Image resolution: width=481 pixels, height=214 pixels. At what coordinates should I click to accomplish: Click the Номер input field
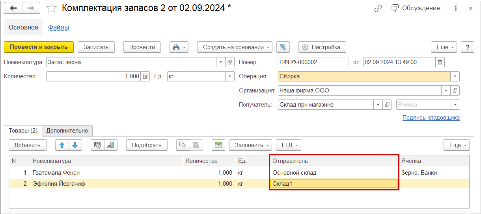pos(313,62)
